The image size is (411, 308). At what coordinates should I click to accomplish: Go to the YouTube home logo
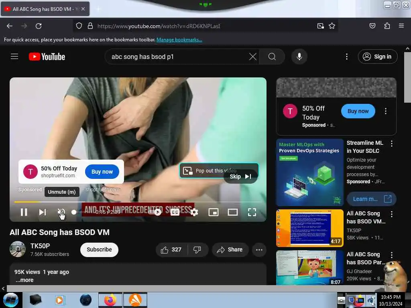pyautogui.click(x=47, y=57)
